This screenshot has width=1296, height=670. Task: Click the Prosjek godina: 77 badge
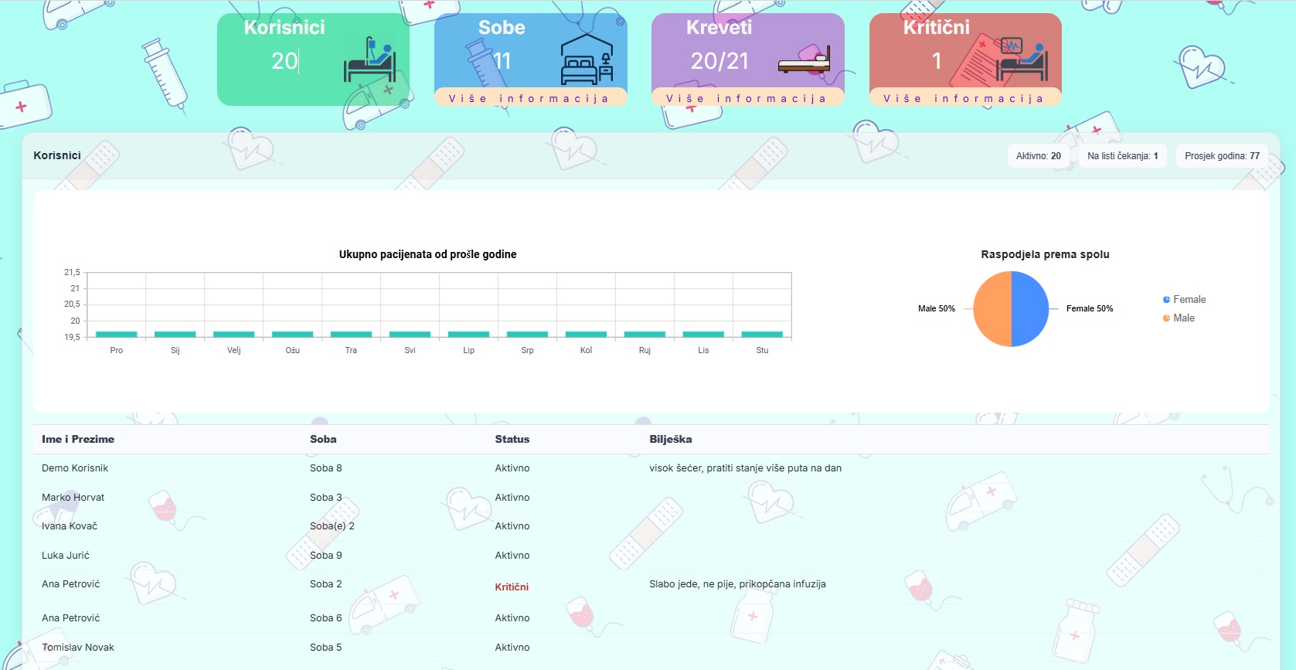tap(1222, 156)
